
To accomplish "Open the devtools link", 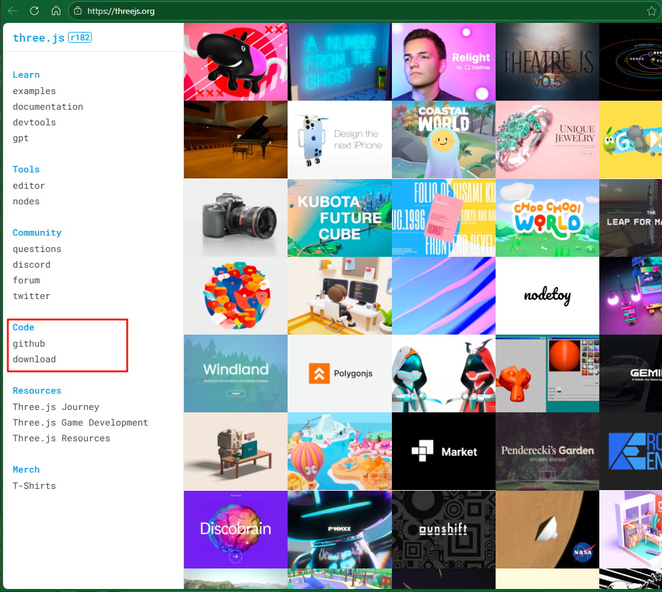I will click(x=34, y=122).
